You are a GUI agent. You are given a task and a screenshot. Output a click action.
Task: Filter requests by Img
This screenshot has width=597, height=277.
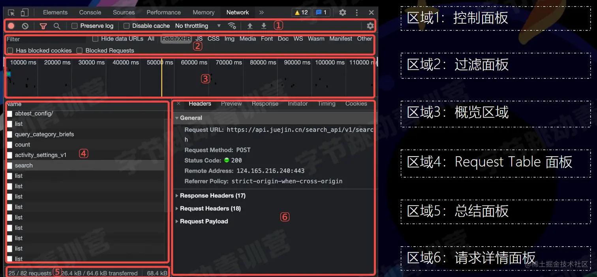[x=229, y=39]
